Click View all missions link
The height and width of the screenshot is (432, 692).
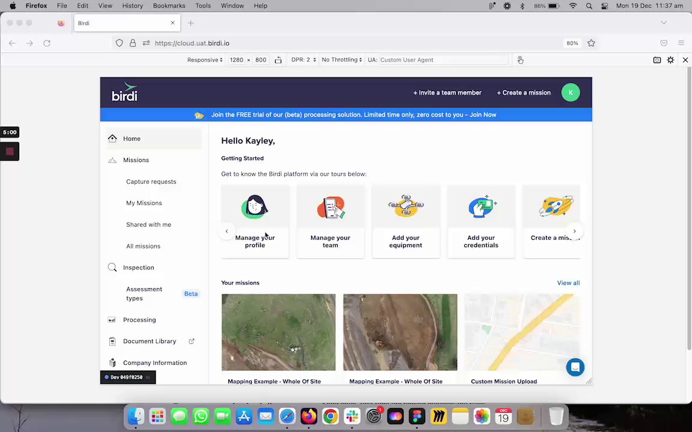point(568,283)
